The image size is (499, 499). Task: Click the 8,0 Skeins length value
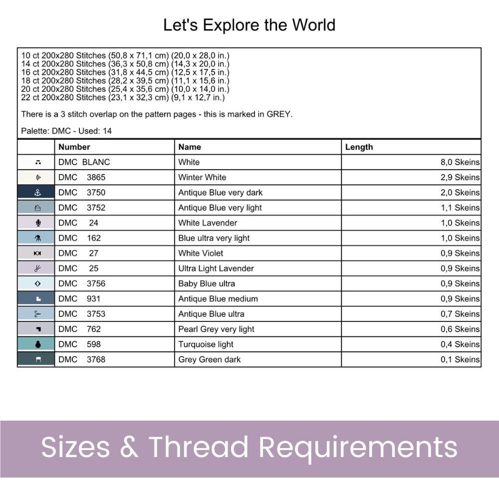click(460, 162)
